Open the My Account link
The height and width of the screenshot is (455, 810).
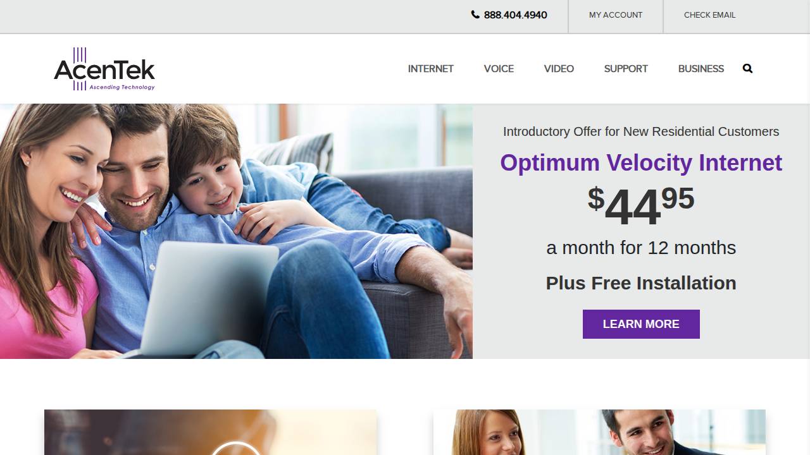616,15
